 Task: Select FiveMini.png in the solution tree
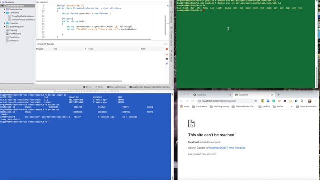(15, 34)
